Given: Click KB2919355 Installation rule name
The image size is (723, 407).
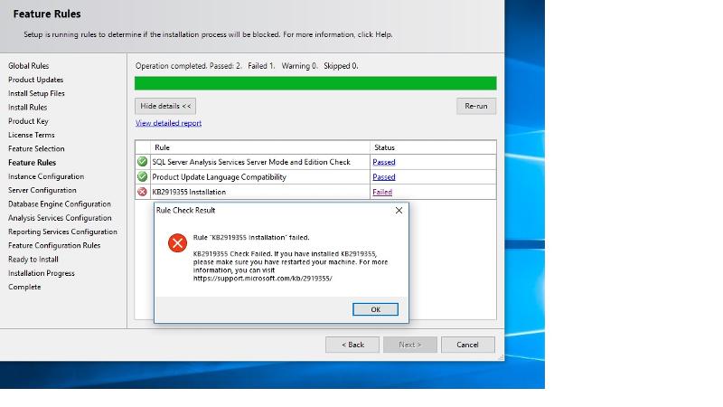Looking at the screenshot, I should click(189, 192).
